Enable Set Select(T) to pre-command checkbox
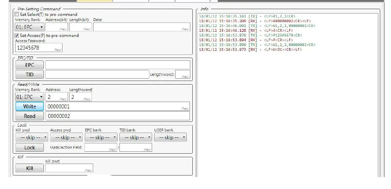This screenshot has width=391, height=189. point(17,14)
